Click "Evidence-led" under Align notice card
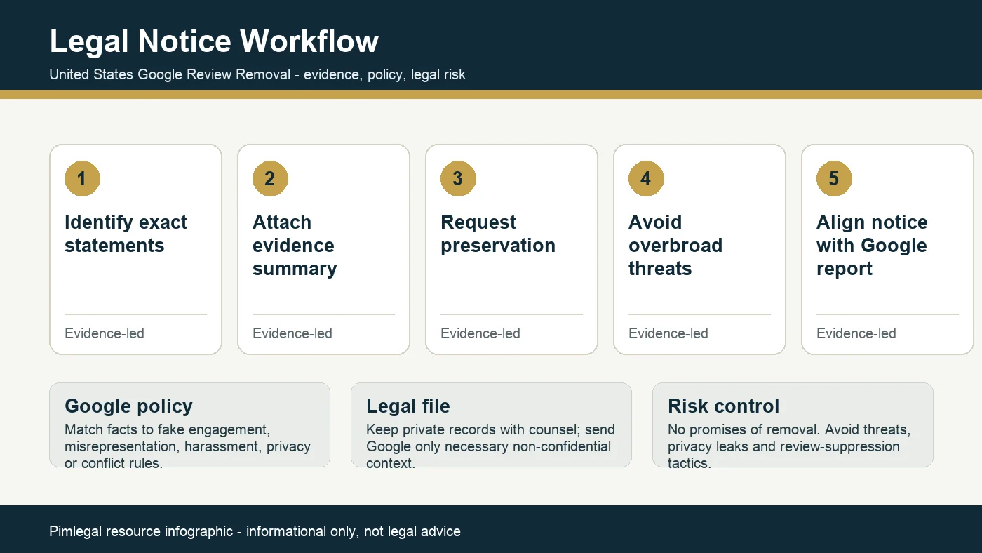This screenshot has height=553, width=982. click(x=856, y=333)
